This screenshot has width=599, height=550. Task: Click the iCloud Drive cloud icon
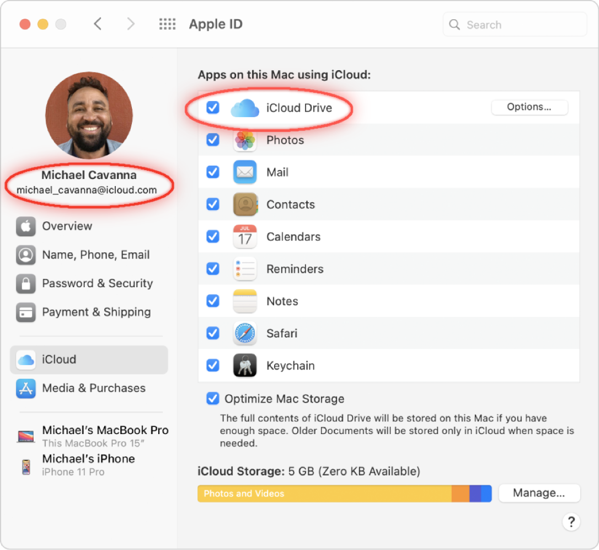(x=244, y=108)
